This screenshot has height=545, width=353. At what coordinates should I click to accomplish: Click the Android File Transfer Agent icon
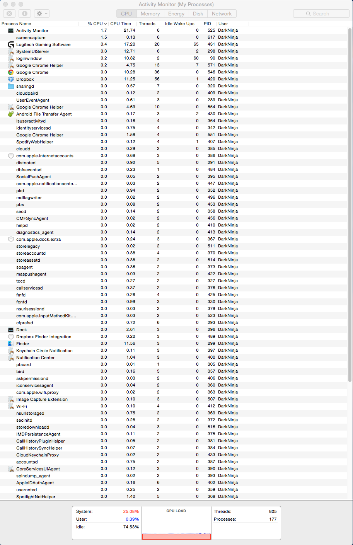tap(11, 114)
